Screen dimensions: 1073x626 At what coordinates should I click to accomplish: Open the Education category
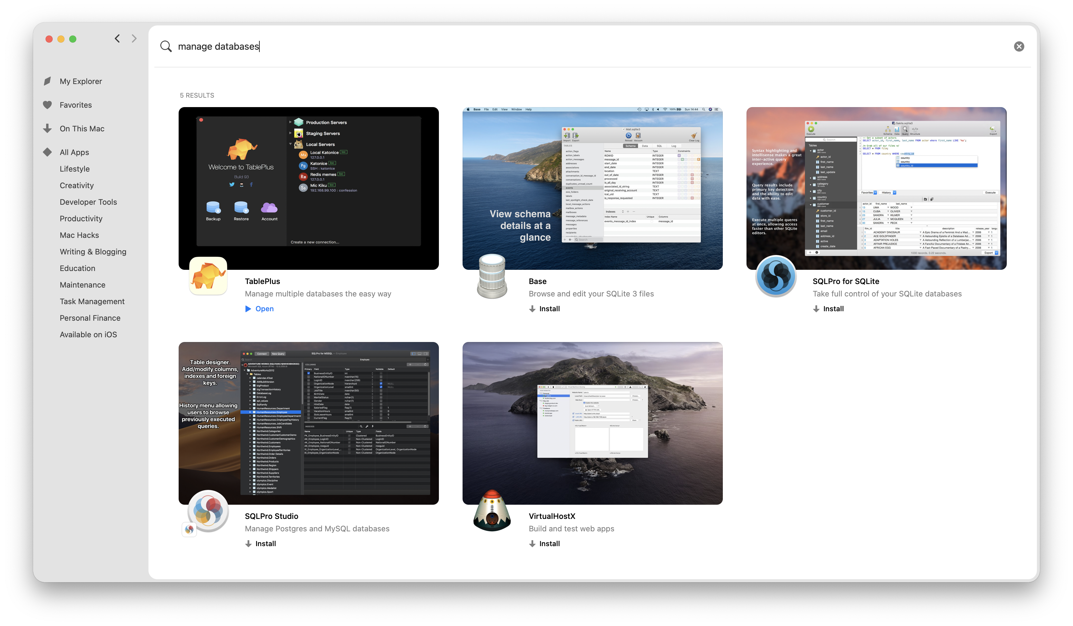click(77, 269)
